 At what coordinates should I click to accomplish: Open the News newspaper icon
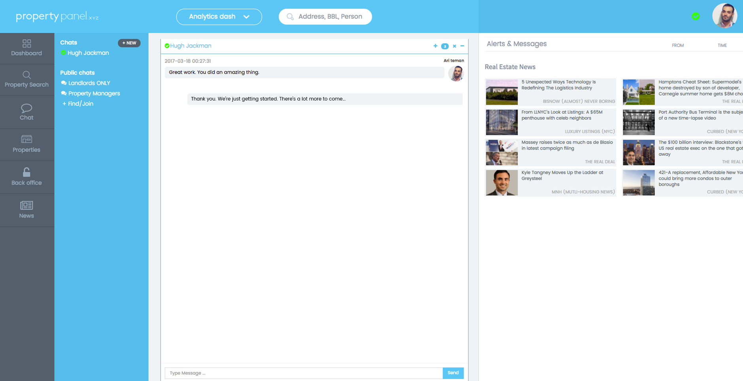[26, 206]
